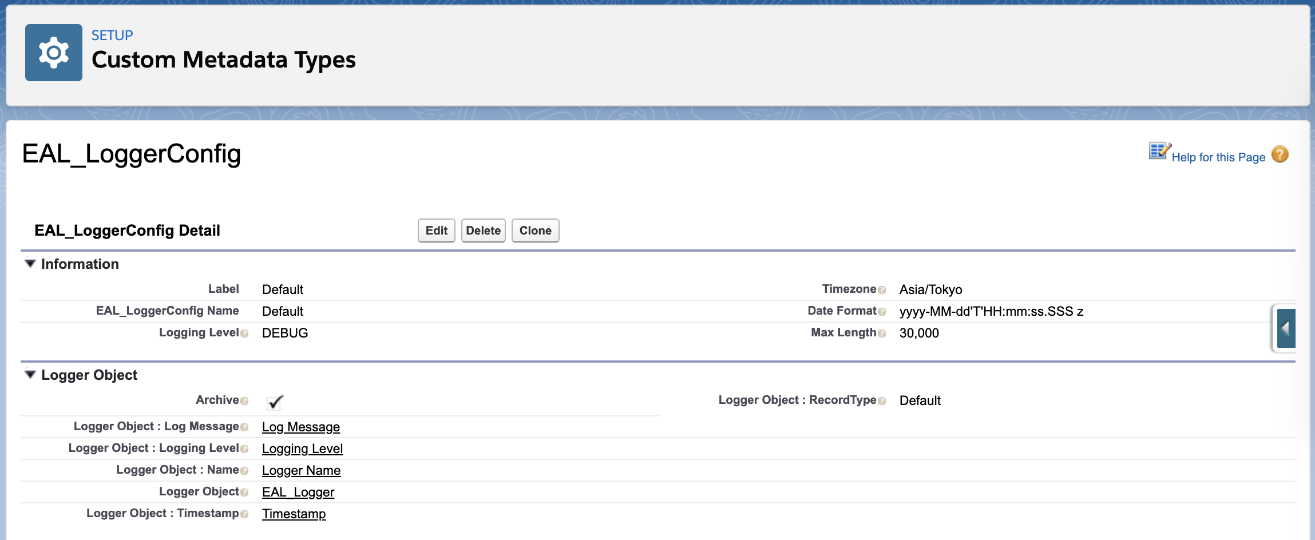Collapse the Information section
Viewport: 1315px width, 540px height.
(30, 264)
